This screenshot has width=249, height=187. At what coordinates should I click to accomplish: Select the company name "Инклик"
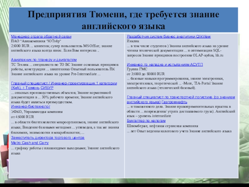133,41
